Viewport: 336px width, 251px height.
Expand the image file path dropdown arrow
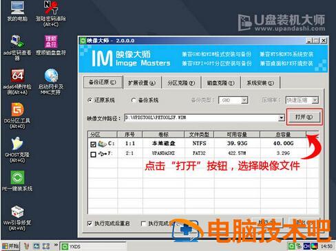282,118
